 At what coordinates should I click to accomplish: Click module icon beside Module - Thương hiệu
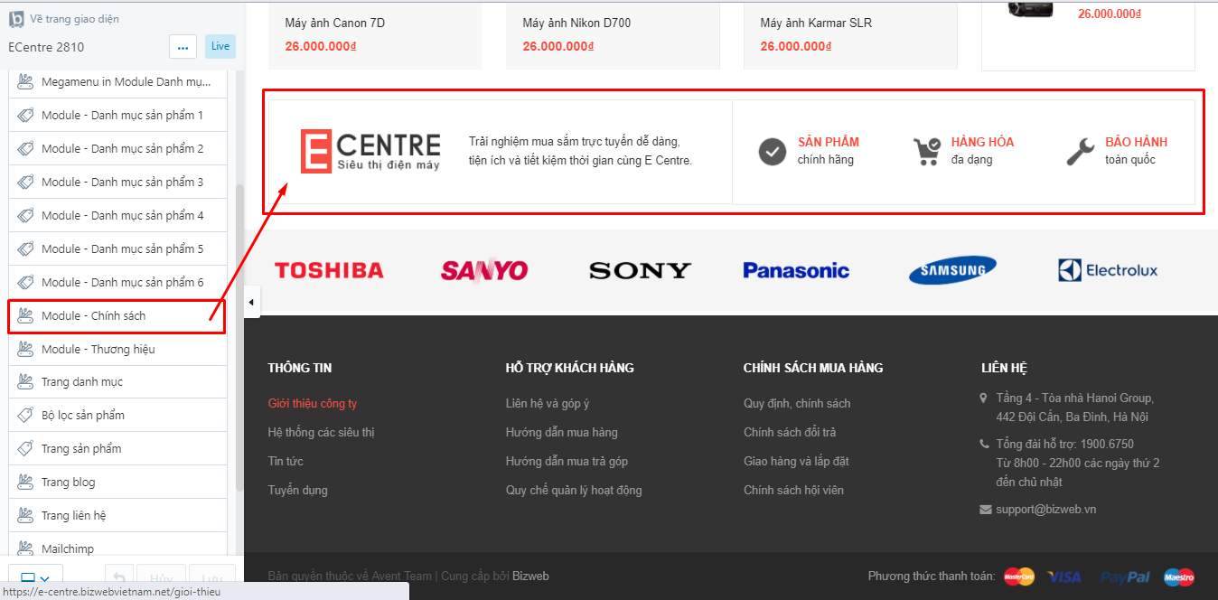pos(25,350)
